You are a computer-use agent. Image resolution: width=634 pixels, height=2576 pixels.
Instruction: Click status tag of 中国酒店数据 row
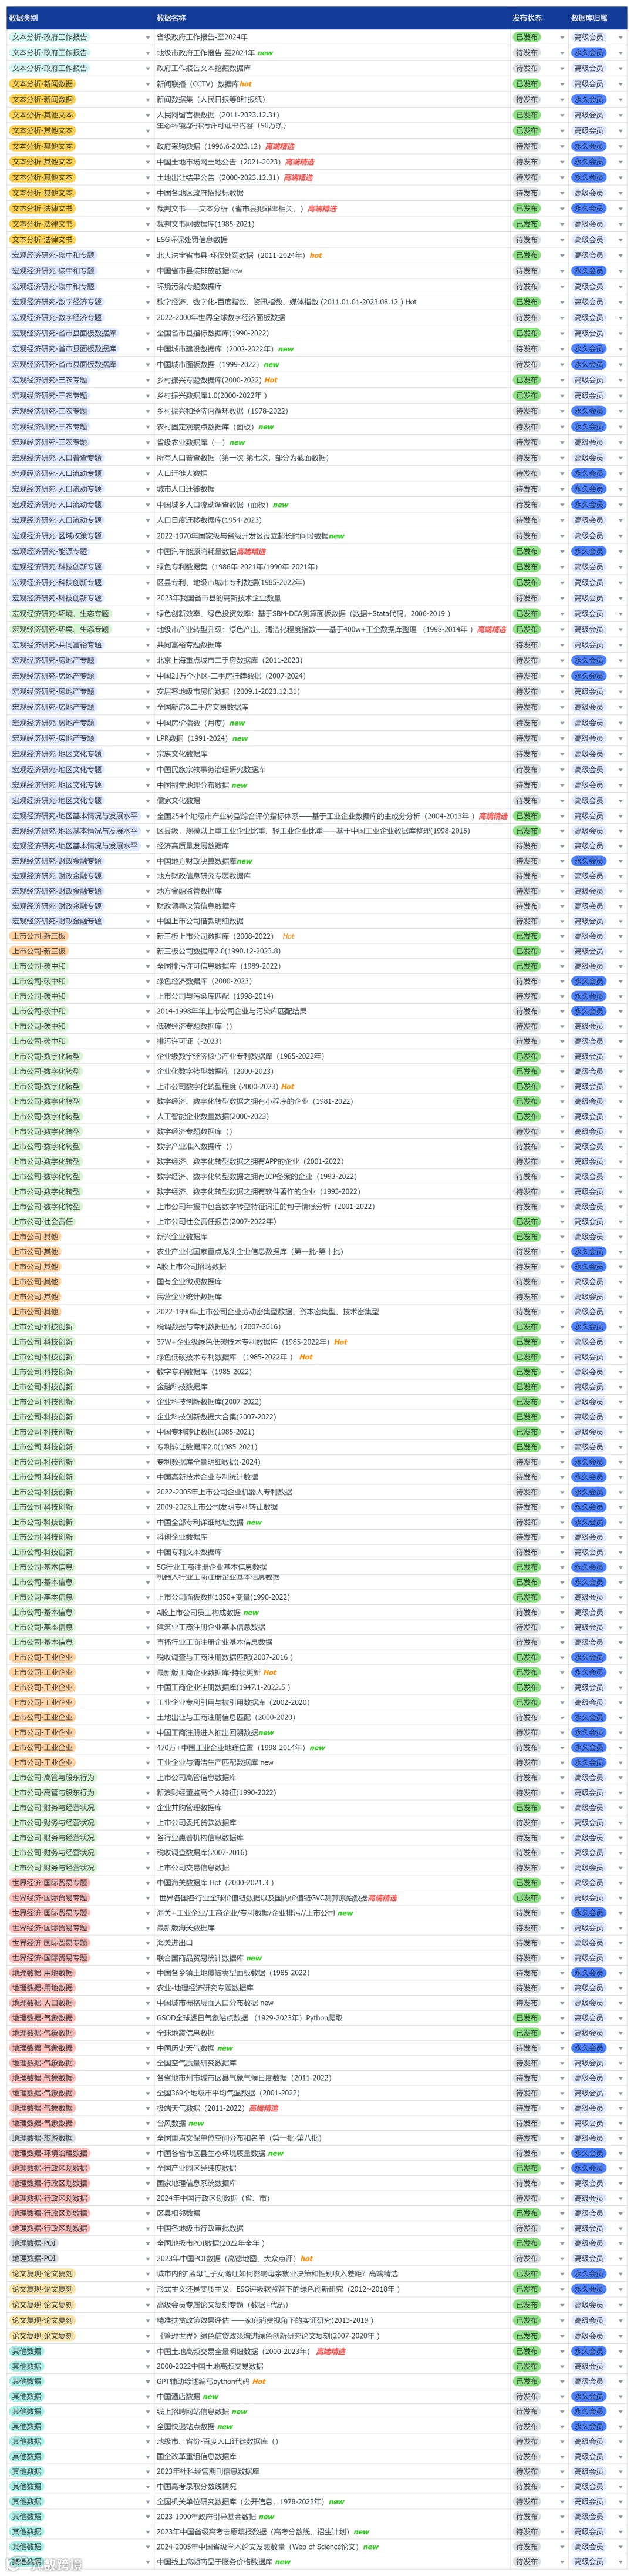[526, 2397]
